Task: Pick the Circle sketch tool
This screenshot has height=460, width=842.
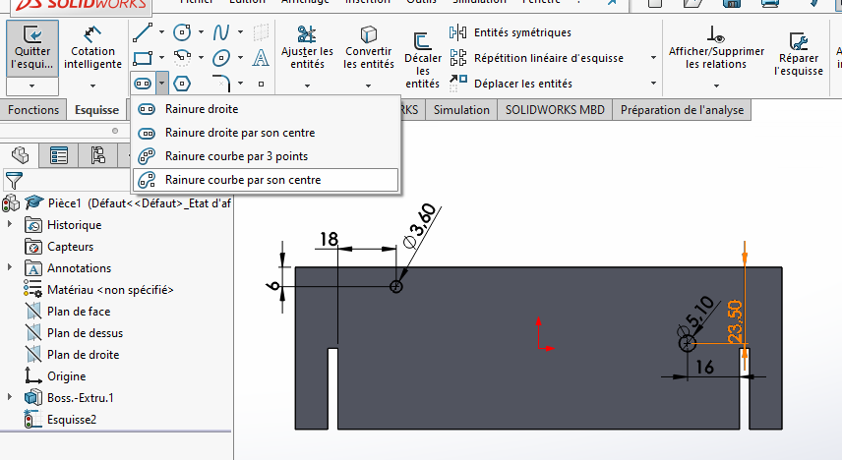Action: tap(182, 32)
